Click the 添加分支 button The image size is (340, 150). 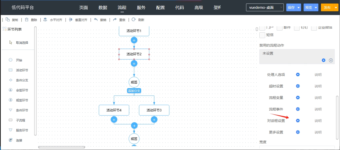[134, 91]
